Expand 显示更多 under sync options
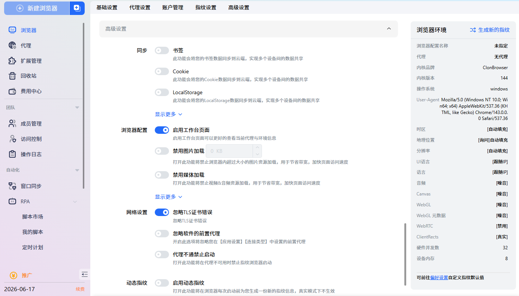This screenshot has height=296, width=519. click(166, 114)
